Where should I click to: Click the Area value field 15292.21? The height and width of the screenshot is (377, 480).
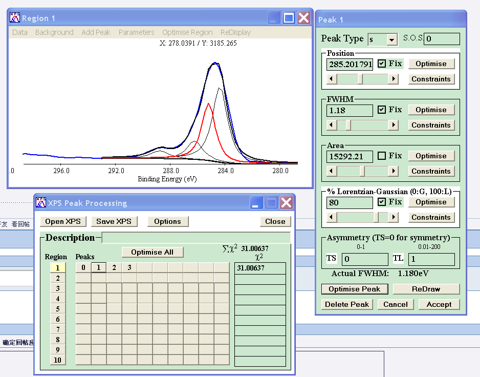[350, 157]
